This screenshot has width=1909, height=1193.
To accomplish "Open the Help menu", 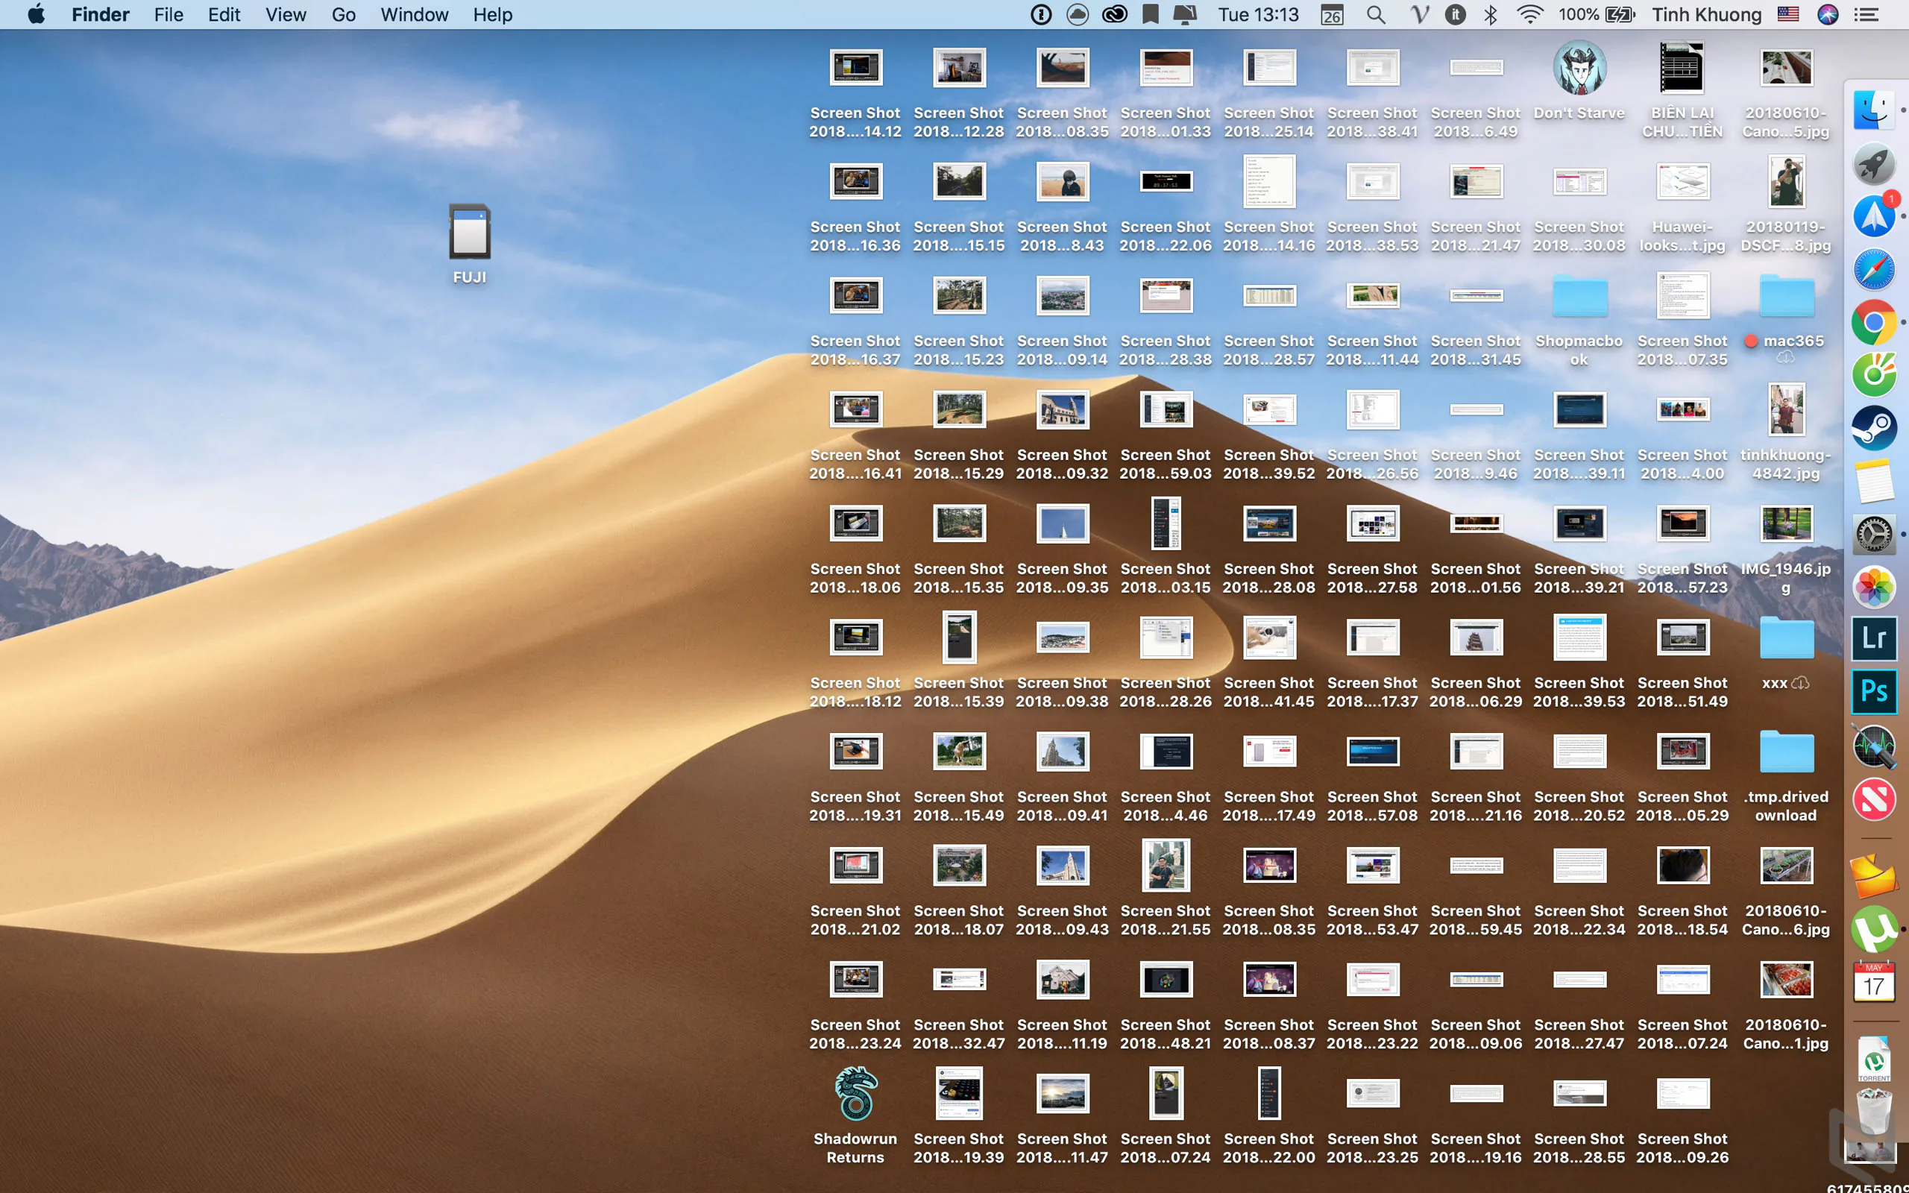I will tap(492, 14).
